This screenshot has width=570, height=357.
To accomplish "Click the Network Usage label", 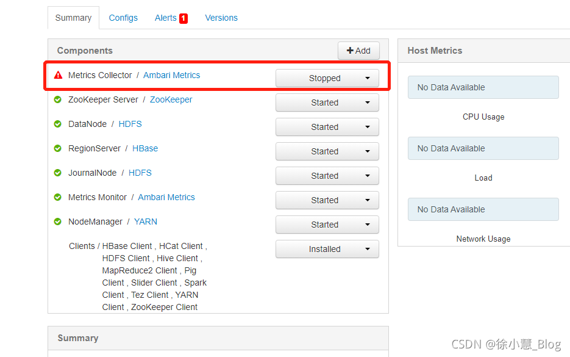I will coord(483,239).
